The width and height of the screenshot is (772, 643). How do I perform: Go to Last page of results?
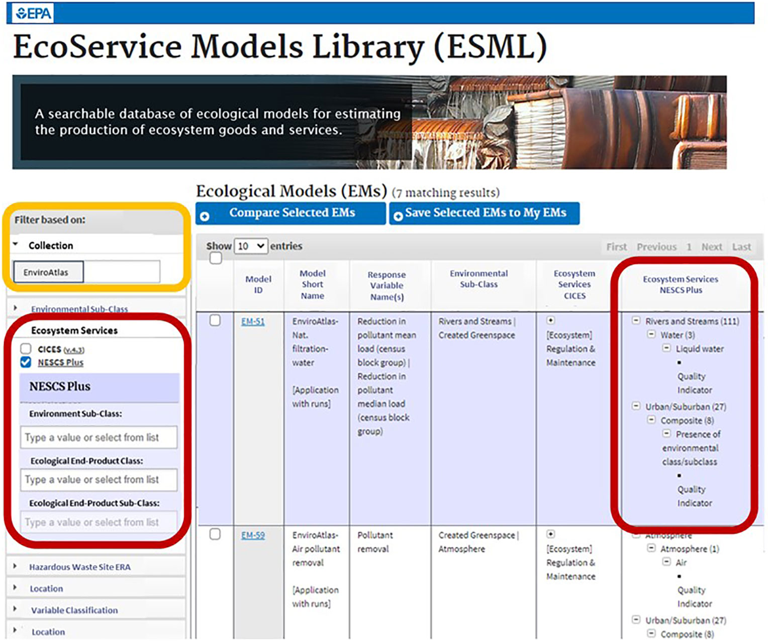[x=741, y=247]
